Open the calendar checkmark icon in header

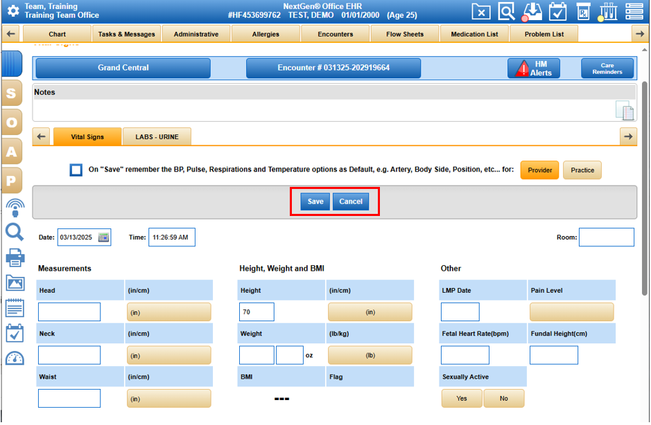pos(557,11)
